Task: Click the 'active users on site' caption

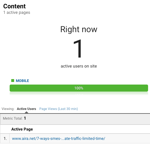Action: [x=79, y=66]
